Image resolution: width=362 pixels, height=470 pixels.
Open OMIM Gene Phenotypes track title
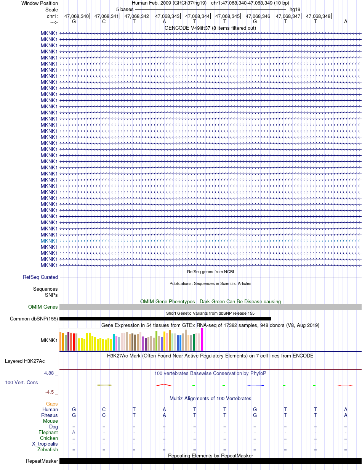coord(210,301)
